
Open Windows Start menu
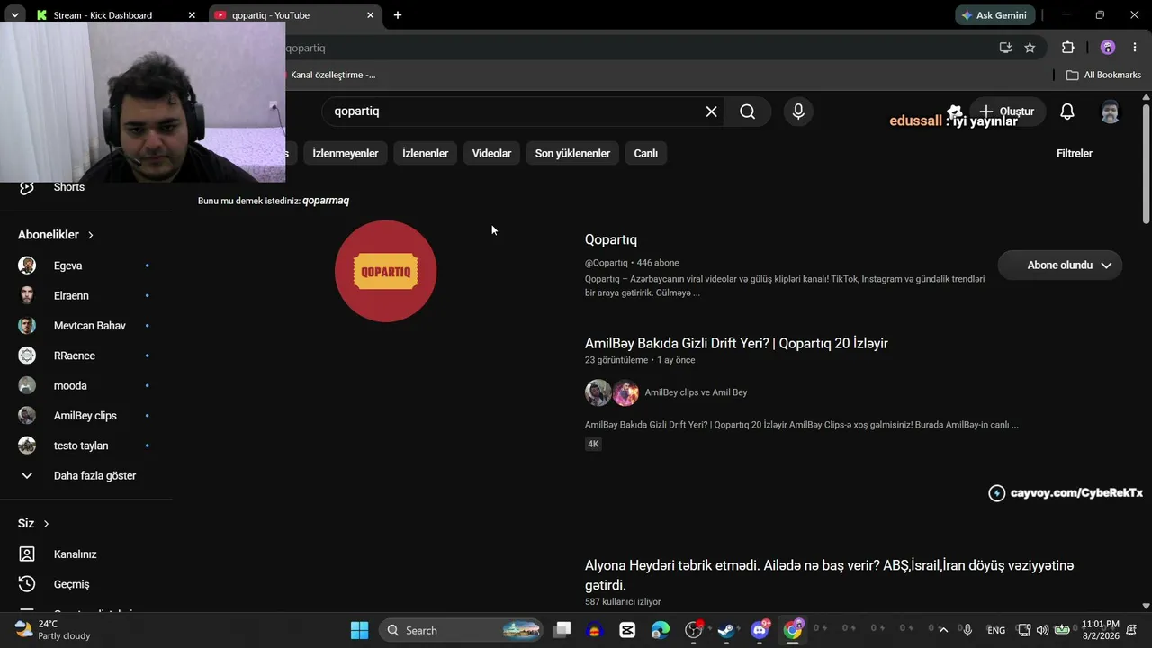click(359, 630)
